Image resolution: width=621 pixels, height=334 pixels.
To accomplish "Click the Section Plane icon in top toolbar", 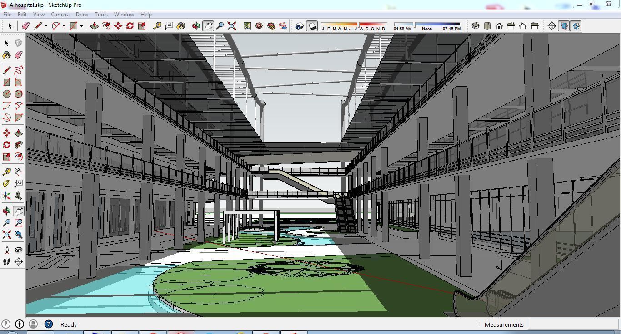I will 552,26.
